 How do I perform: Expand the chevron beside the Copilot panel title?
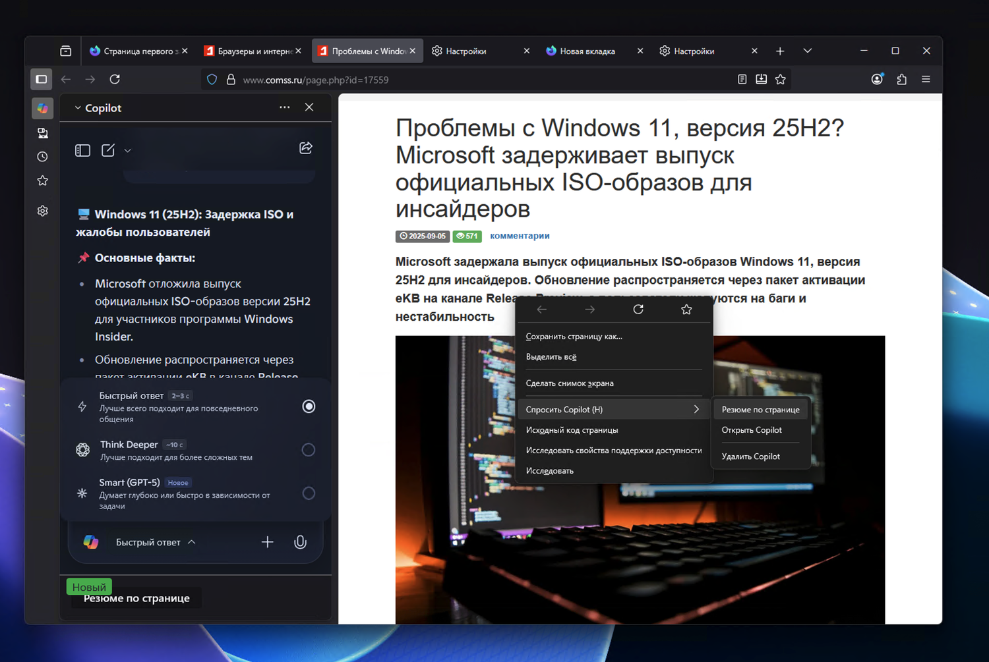[77, 108]
